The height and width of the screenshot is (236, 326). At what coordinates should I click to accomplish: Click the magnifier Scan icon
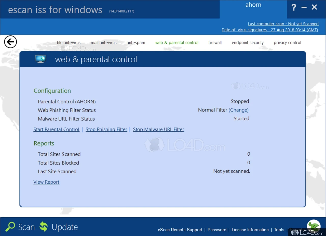[10, 227]
